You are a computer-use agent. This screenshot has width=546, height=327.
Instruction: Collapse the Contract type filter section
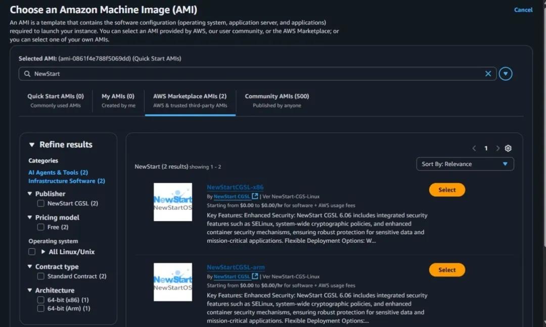pyautogui.click(x=30, y=266)
